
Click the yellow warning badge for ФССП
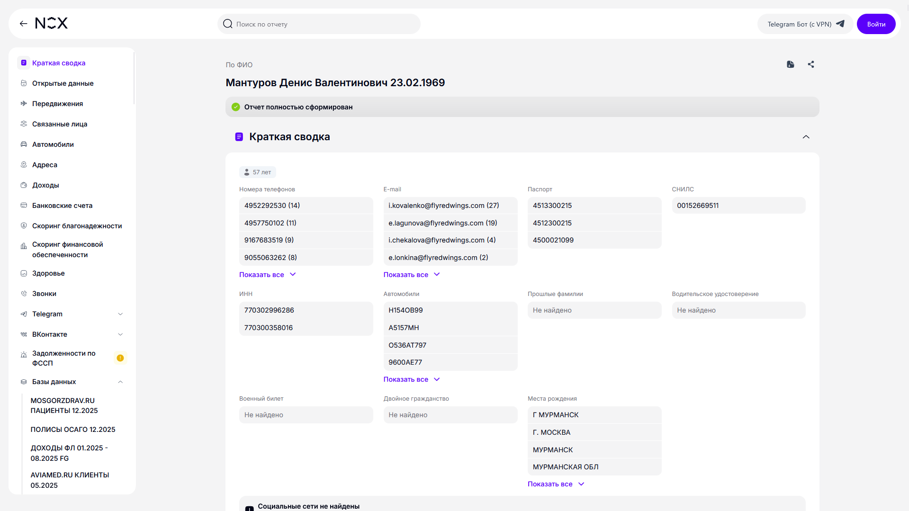pyautogui.click(x=120, y=358)
